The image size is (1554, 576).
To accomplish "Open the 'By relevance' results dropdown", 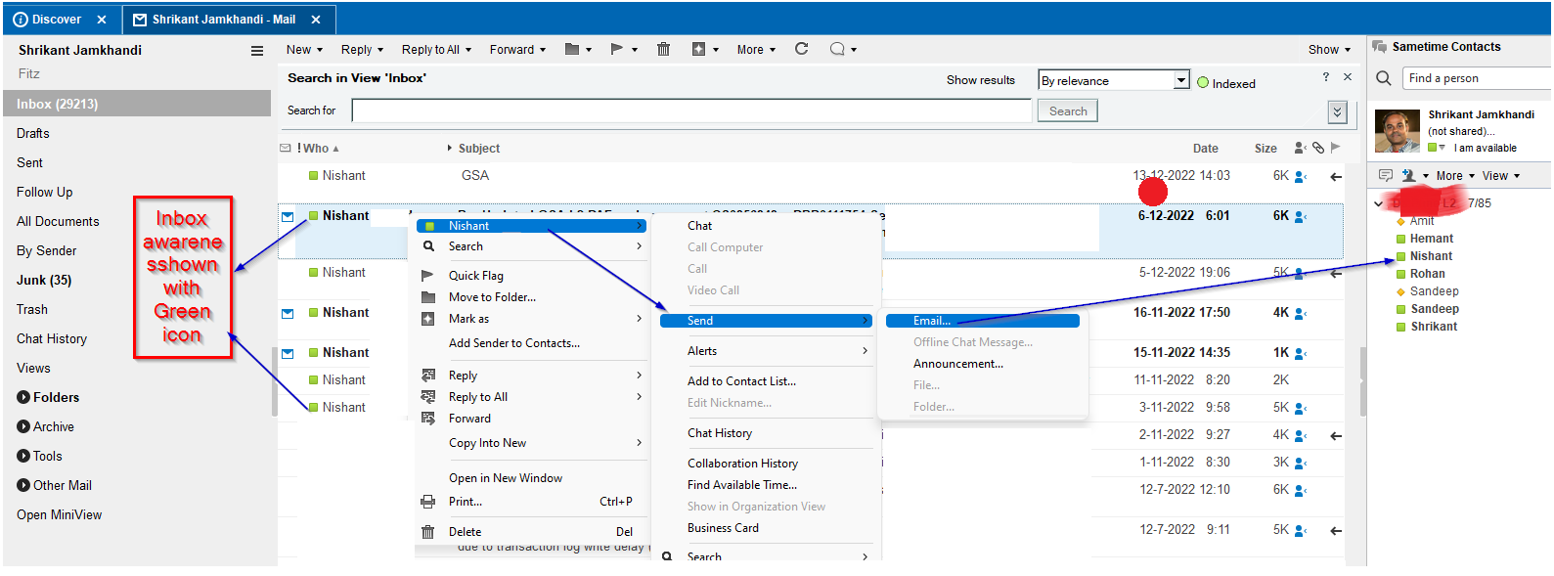I will 1181,80.
